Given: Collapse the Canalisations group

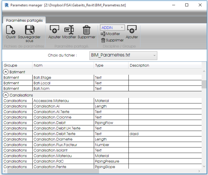Looking at the screenshot, I should pos(6,95).
